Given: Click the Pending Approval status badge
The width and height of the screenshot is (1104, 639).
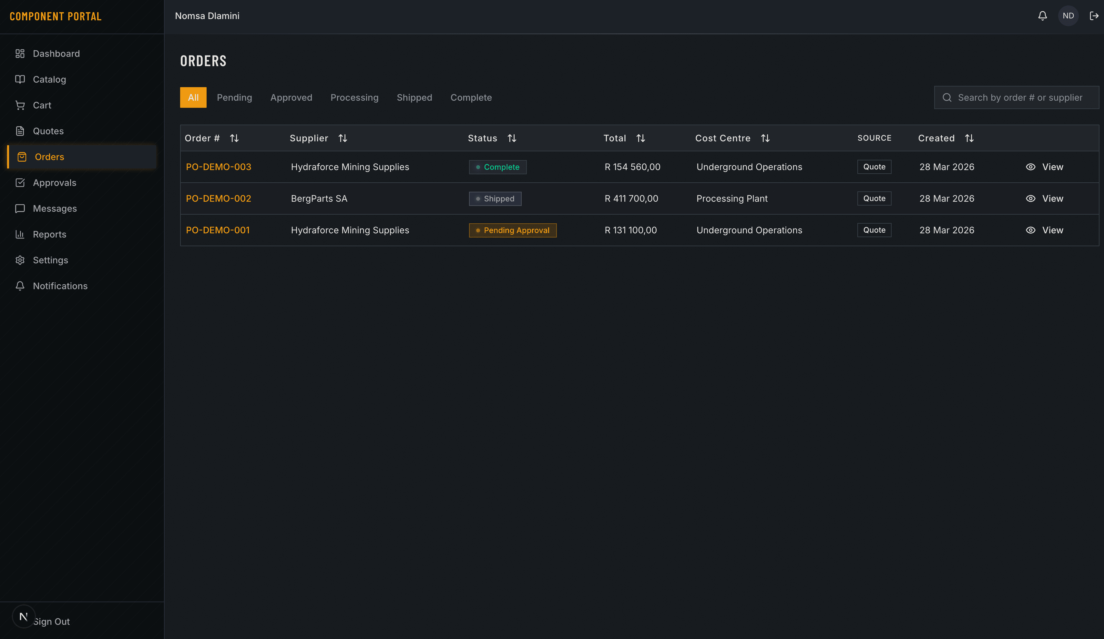Looking at the screenshot, I should pyautogui.click(x=513, y=230).
